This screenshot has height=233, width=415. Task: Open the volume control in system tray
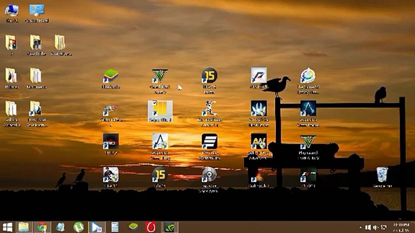tap(376, 227)
